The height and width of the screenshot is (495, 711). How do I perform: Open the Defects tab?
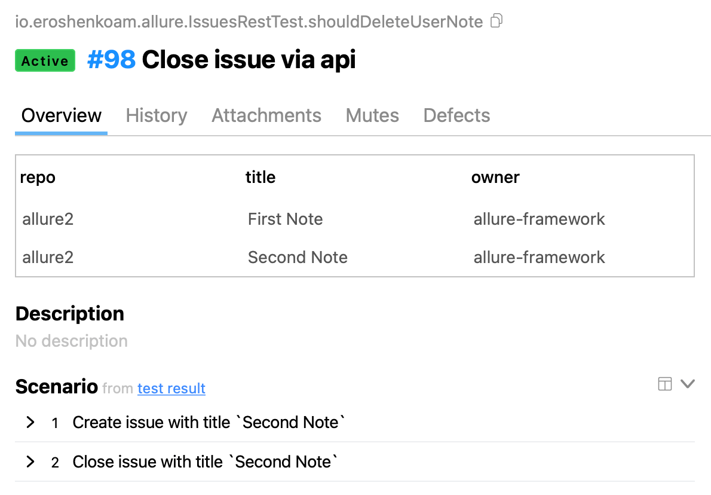(x=456, y=115)
